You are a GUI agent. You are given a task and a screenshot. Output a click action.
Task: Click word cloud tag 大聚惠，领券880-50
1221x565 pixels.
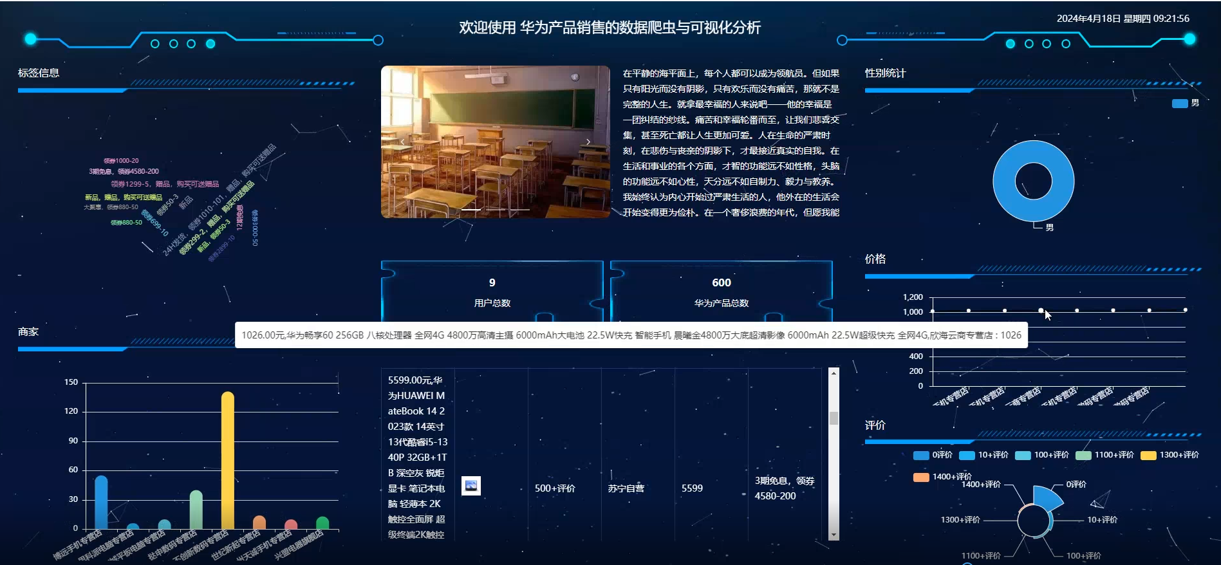click(x=111, y=207)
